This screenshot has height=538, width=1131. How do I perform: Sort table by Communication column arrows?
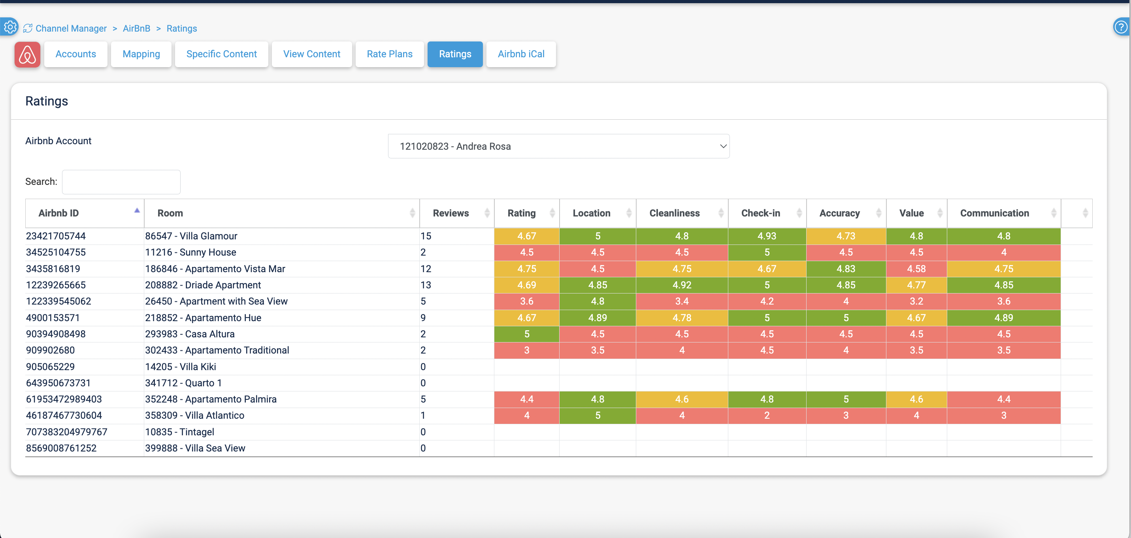pyautogui.click(x=1054, y=213)
